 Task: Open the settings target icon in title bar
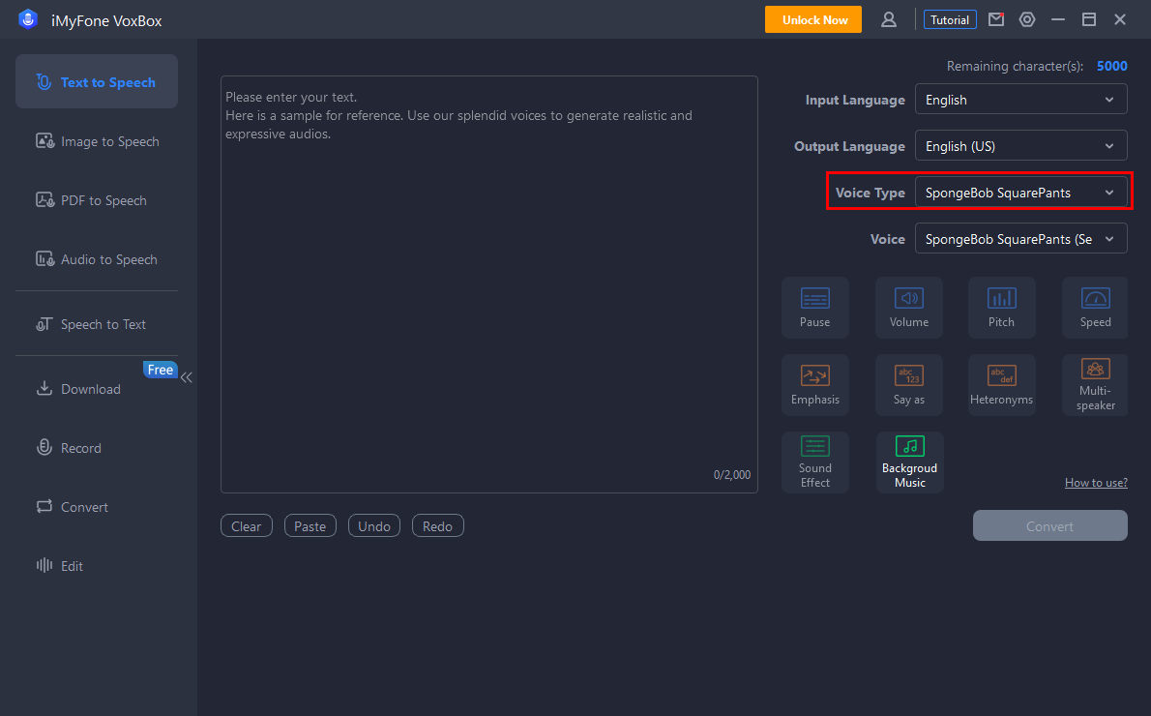1027,19
